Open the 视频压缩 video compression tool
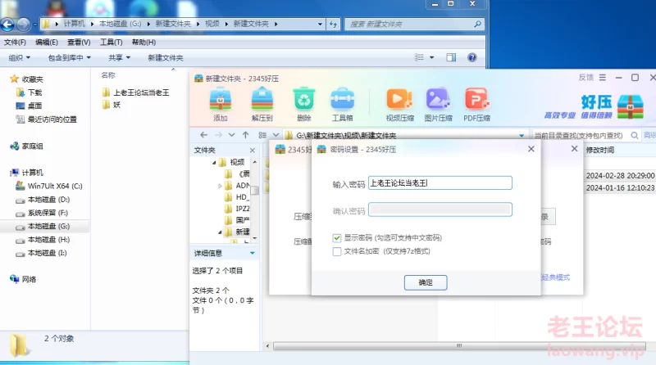Image resolution: width=656 pixels, height=365 pixels. click(399, 100)
